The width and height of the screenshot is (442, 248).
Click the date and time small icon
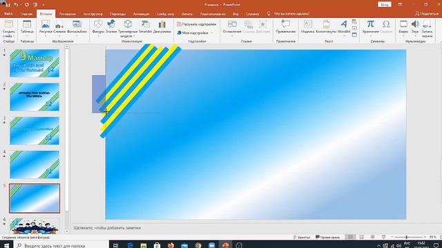point(354,22)
